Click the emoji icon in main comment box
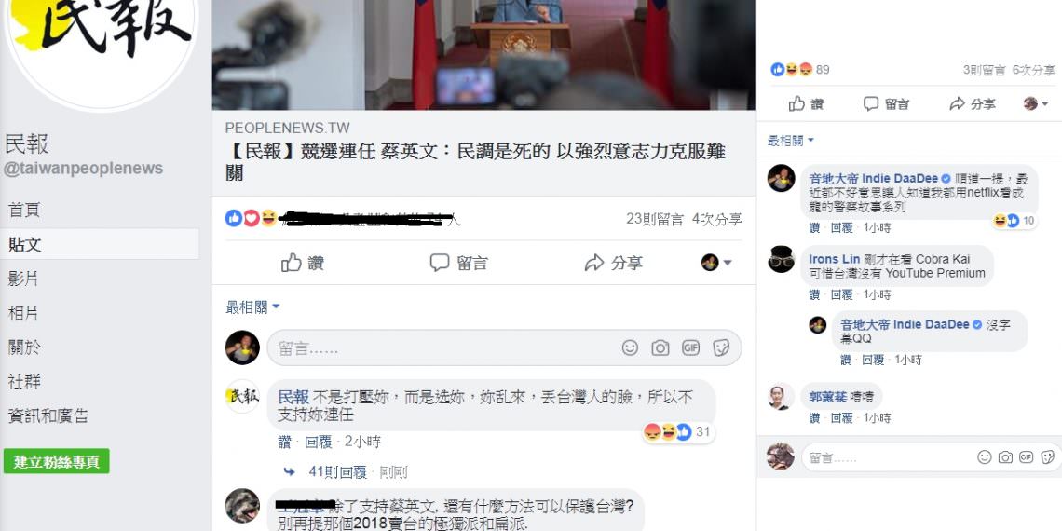This screenshot has width=1062, height=531. (630, 348)
